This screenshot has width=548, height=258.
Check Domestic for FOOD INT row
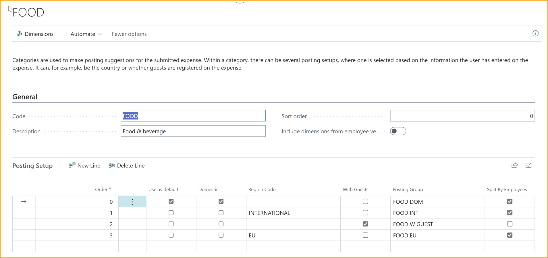(x=221, y=213)
